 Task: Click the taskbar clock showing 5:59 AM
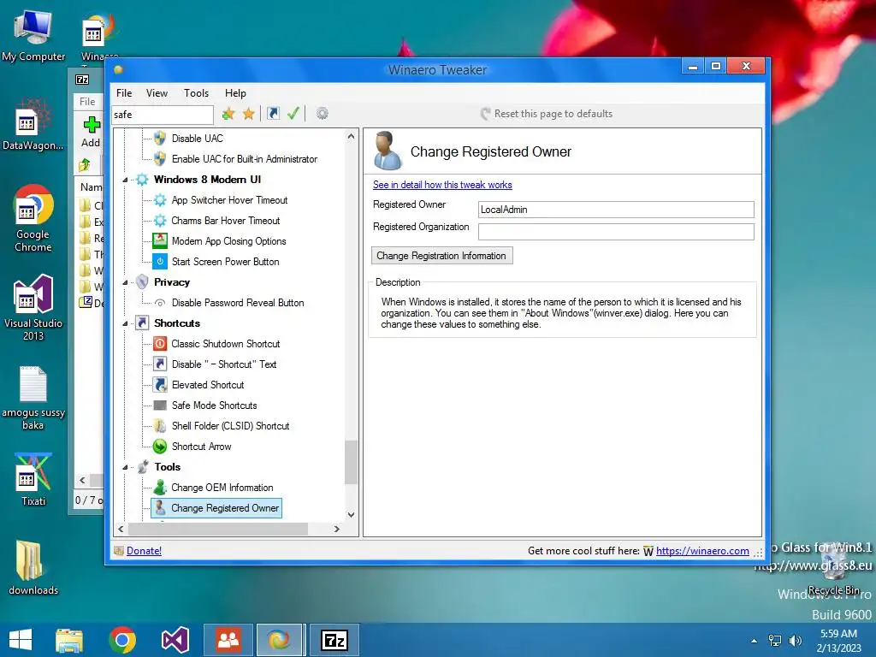point(838,641)
